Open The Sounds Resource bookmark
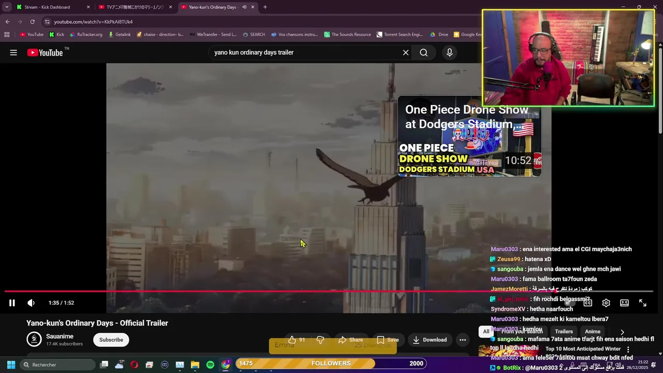Viewport: 663px width, 373px height. pos(348,35)
